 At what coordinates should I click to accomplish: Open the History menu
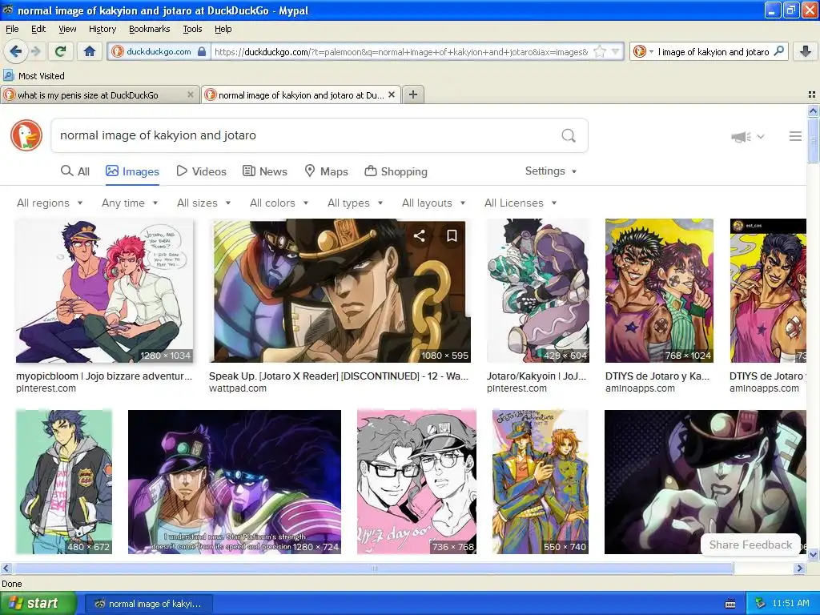coord(102,29)
